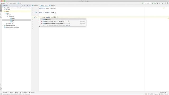169x95 pixels.
Task: Expand External Libraries node
Action: point(3,25)
